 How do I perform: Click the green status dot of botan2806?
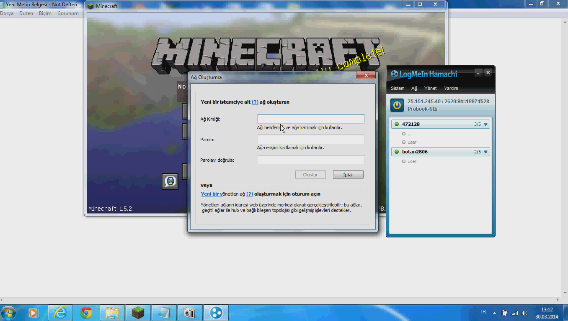point(397,152)
